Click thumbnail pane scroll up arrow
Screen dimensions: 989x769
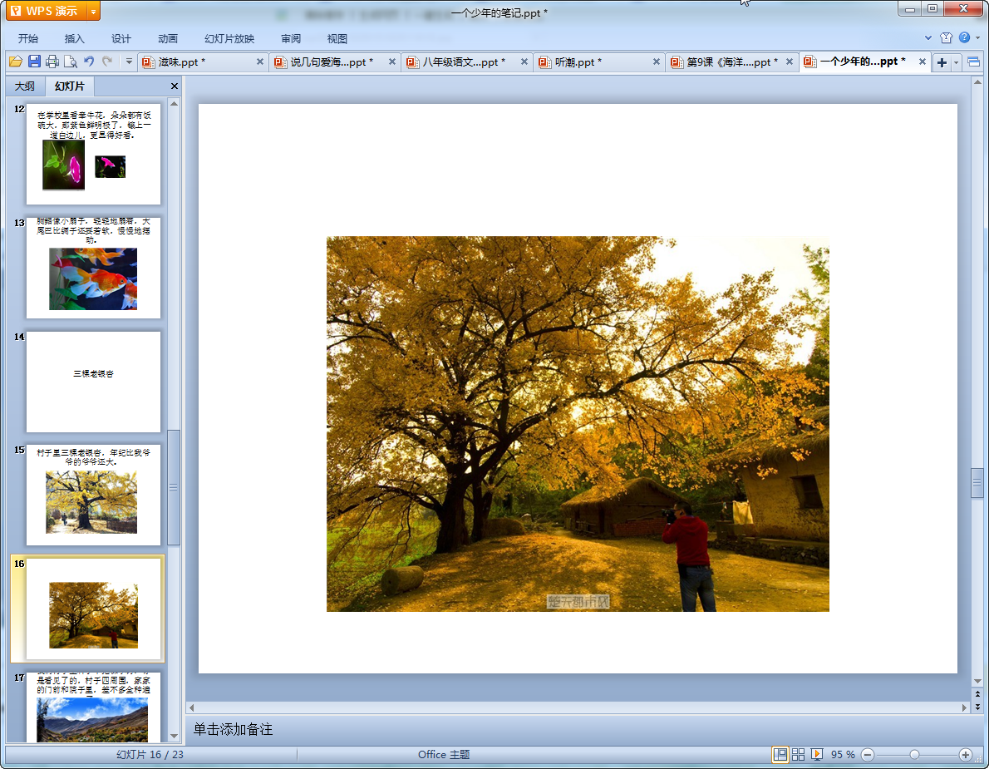tap(174, 103)
